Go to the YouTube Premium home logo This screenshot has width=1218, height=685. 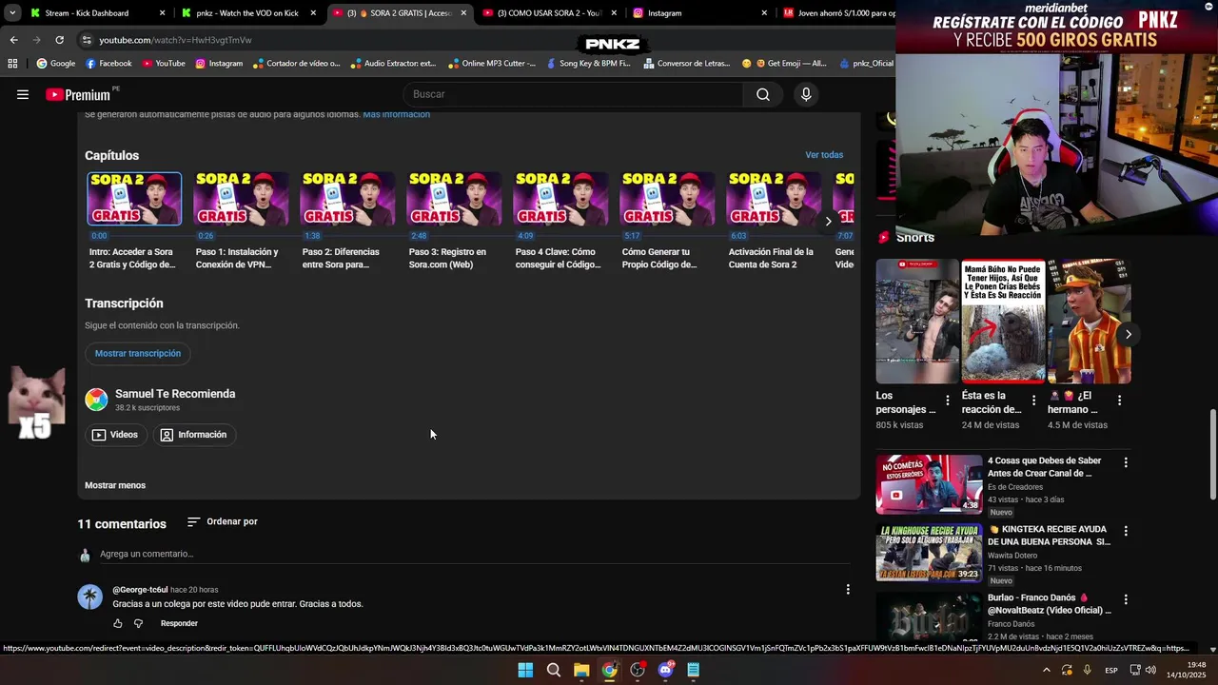pos(80,94)
